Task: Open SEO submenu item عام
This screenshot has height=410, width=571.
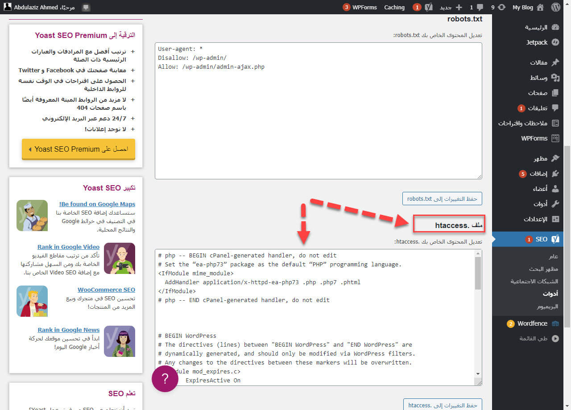Action: (554, 257)
